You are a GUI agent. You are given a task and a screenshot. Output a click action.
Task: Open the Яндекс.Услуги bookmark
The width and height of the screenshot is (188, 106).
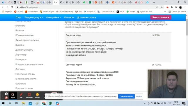47,11
